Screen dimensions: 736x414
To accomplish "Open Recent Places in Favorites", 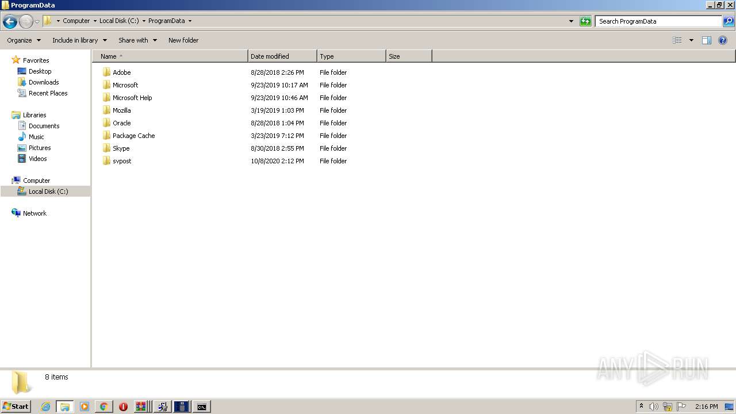I will tap(48, 93).
